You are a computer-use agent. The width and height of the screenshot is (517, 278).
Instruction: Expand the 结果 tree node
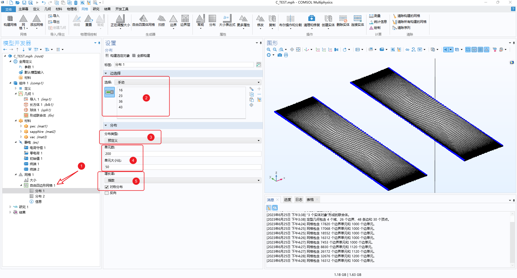10,212
